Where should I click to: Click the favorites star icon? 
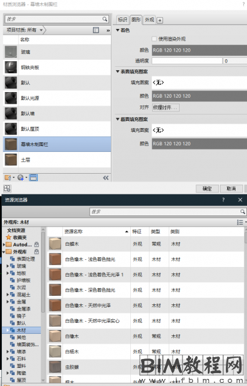click(8, 237)
